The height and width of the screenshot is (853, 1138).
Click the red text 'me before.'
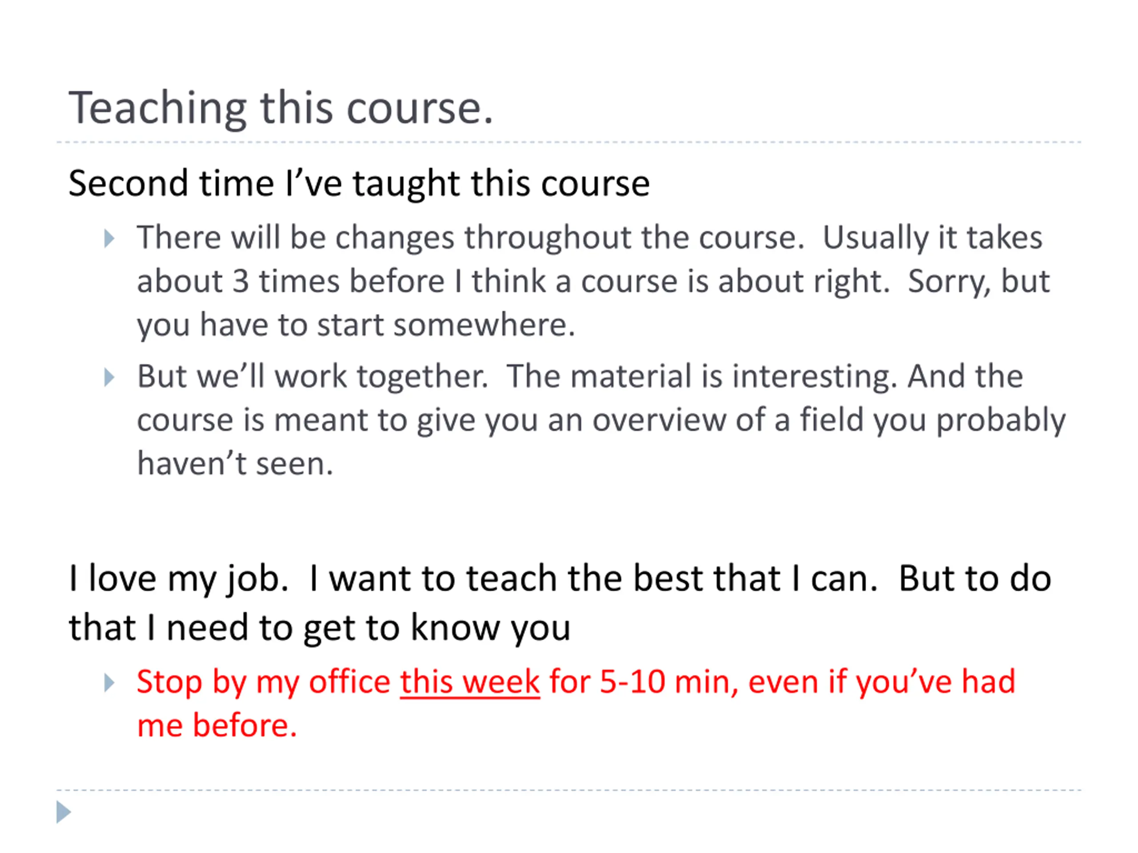(217, 725)
